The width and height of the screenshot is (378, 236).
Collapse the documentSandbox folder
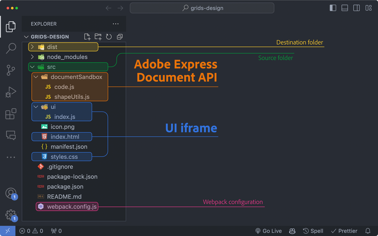35,77
